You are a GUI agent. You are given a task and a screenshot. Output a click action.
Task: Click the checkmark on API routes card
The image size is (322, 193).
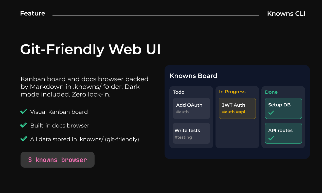(271, 138)
